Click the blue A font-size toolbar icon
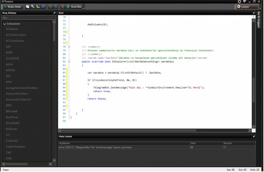The image size is (264, 172). tap(44, 7)
